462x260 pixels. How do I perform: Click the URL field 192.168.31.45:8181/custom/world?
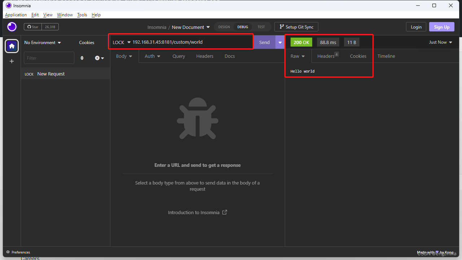click(192, 42)
